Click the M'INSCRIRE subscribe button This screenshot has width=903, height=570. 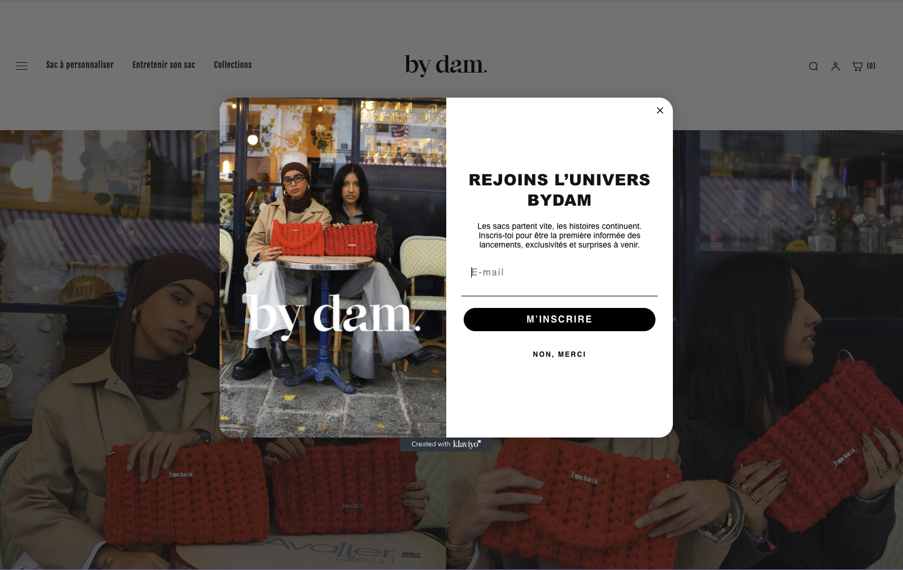click(560, 320)
